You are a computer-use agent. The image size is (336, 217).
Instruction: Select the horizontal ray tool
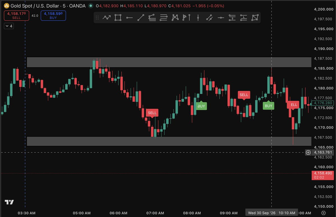(129, 18)
